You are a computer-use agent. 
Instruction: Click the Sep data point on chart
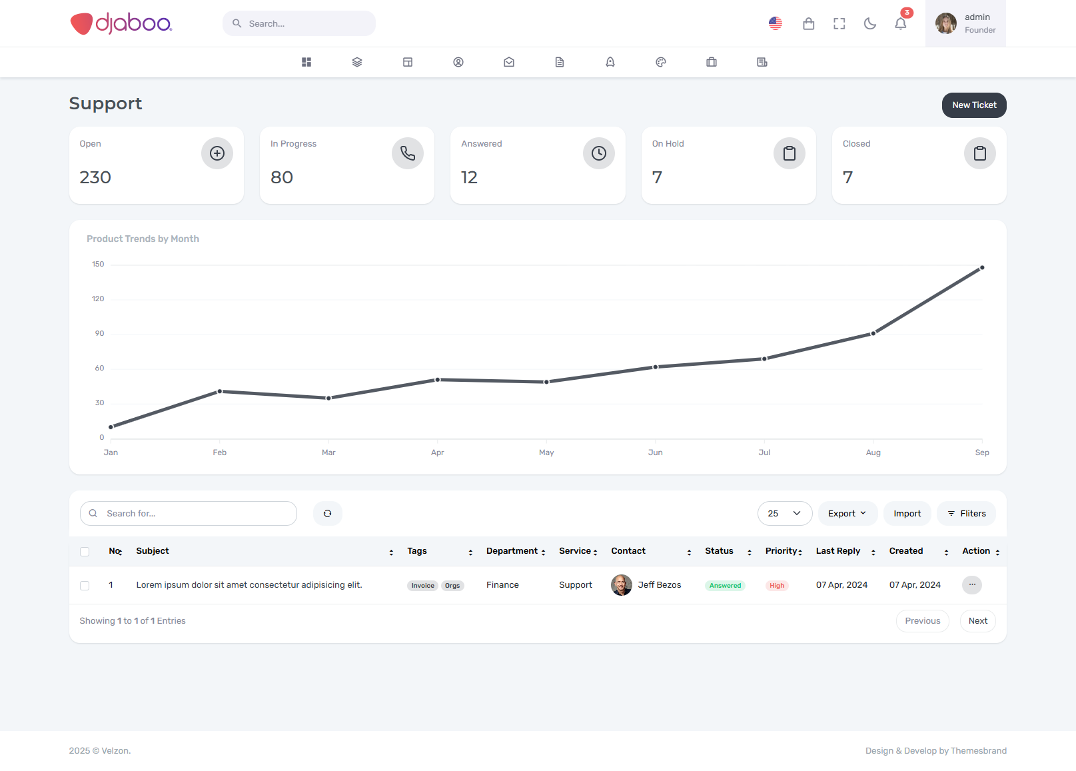click(981, 268)
